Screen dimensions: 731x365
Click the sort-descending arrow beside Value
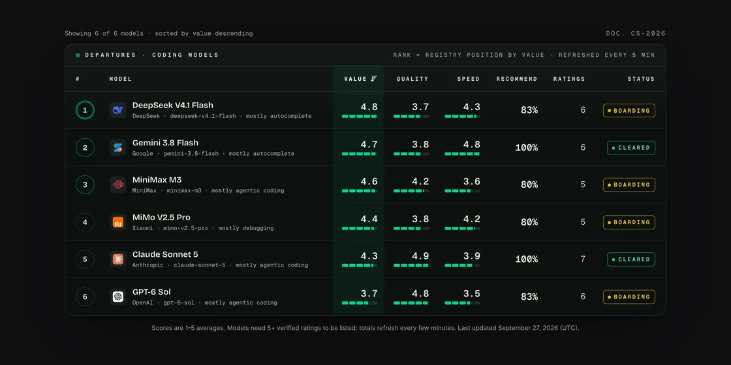(374, 79)
